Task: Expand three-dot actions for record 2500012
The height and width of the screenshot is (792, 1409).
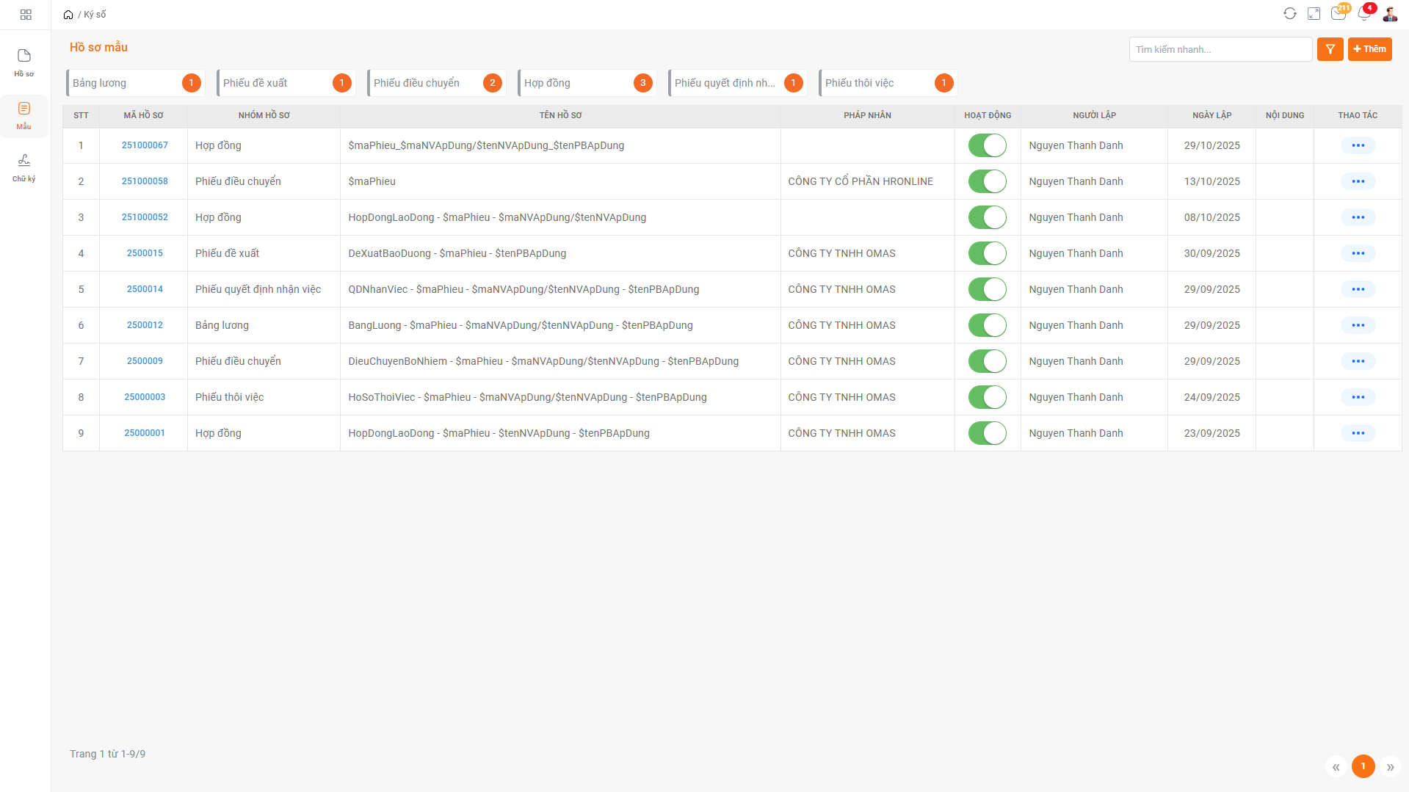Action: (x=1358, y=325)
